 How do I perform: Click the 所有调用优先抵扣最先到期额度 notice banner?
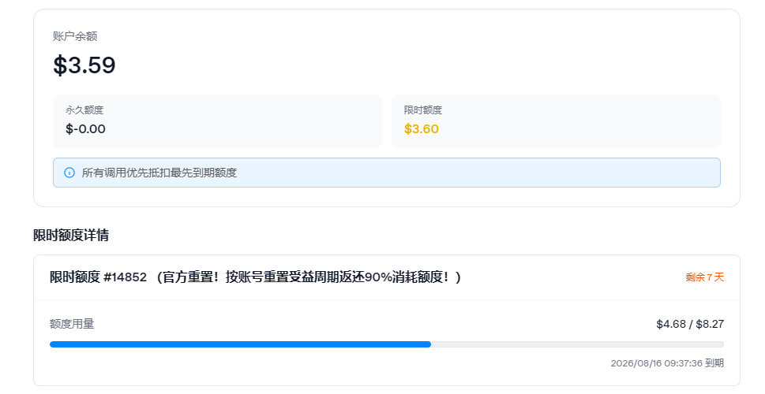386,173
